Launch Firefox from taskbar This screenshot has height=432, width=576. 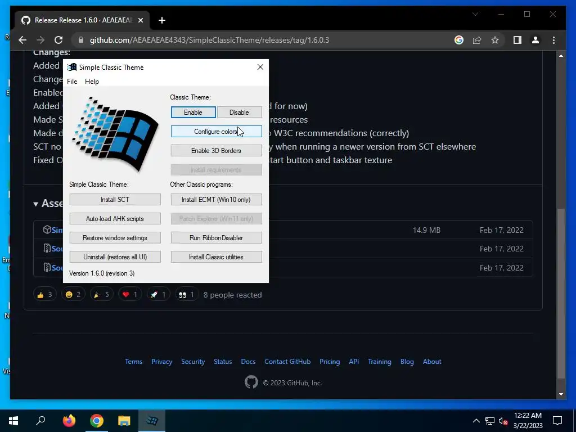[x=69, y=421]
